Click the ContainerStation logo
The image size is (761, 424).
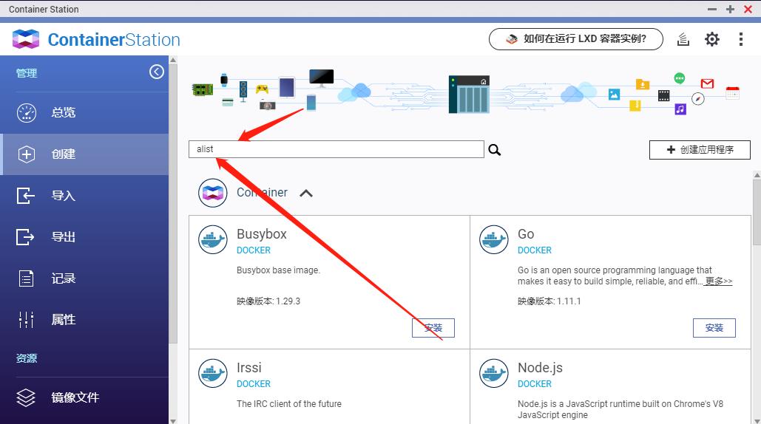click(96, 39)
